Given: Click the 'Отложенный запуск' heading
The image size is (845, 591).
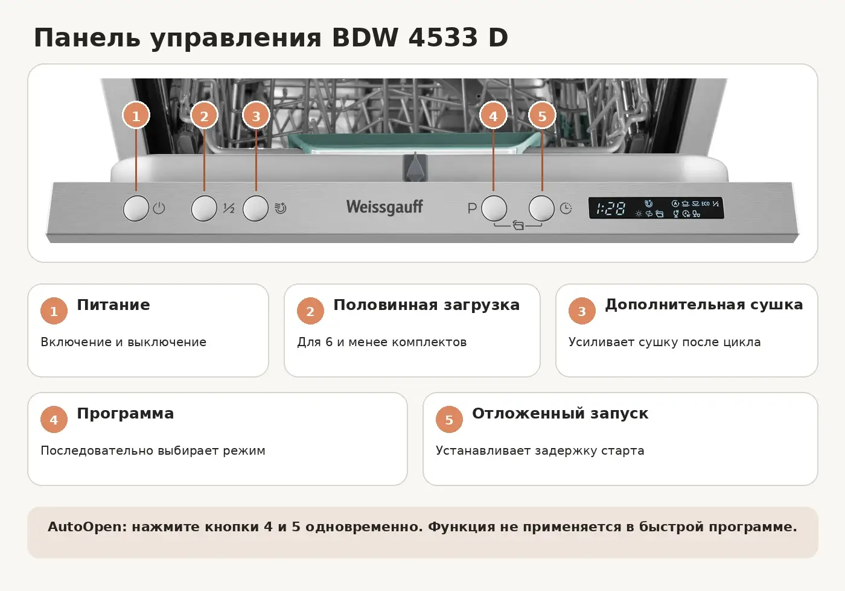Looking at the screenshot, I should click(560, 414).
